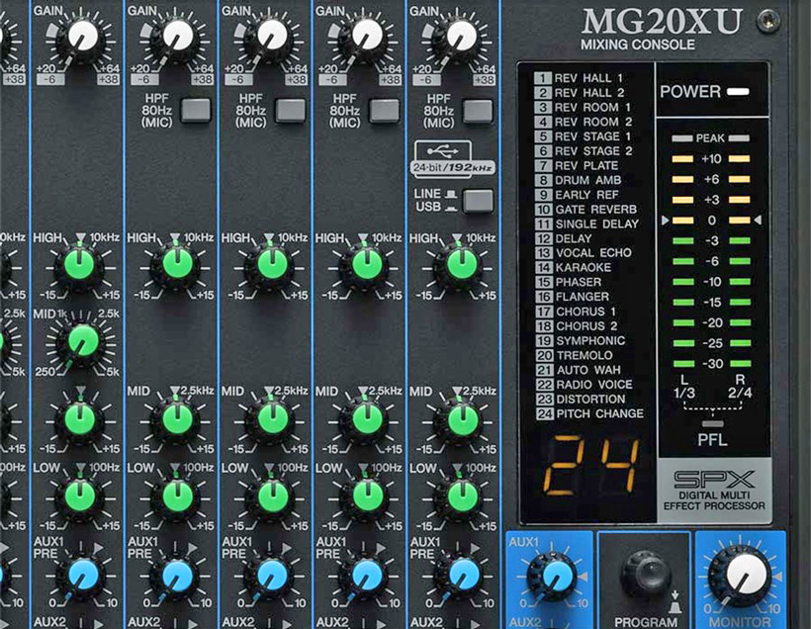Click the right PEAK LED on the meter

pyautogui.click(x=739, y=138)
